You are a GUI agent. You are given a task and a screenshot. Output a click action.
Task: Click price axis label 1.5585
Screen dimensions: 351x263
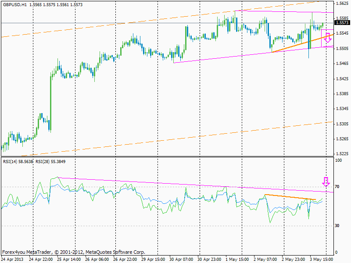[x=342, y=18]
